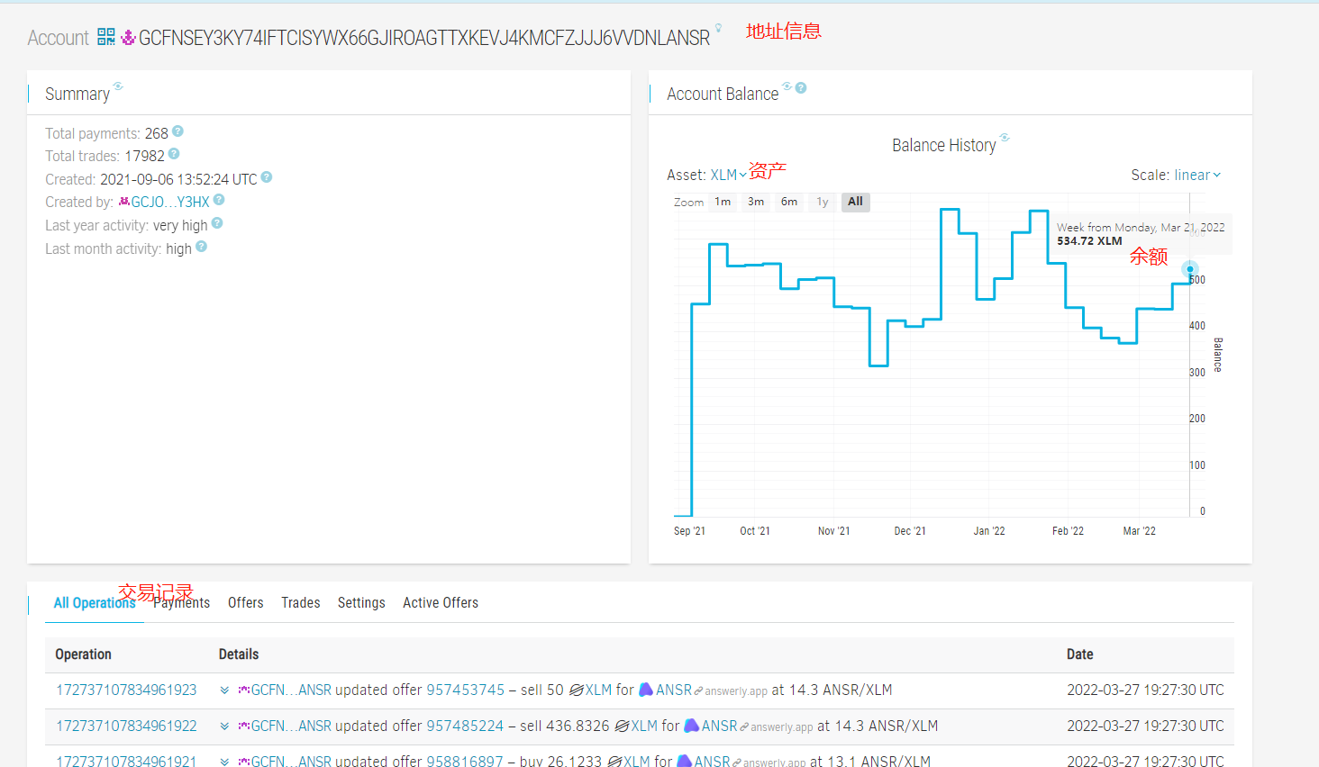Viewport: 1319px width, 767px height.
Task: Click the help icon next to Total trades
Action: coord(174,154)
